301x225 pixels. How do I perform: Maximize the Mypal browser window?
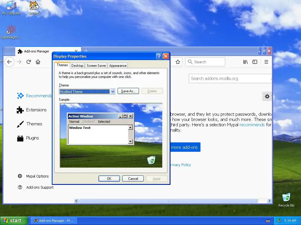(x=264, y=51)
